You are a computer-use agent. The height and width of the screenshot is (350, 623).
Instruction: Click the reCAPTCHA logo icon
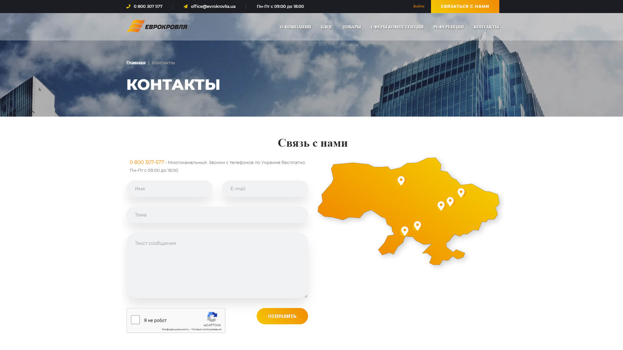click(212, 317)
